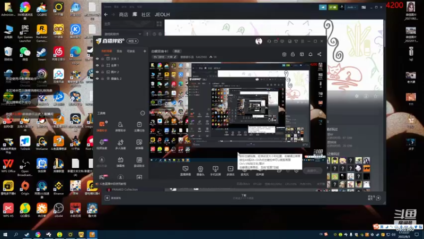This screenshot has width=424, height=239.
Task: Collapse the toolbox panel with minus icon
Action: coord(143,113)
